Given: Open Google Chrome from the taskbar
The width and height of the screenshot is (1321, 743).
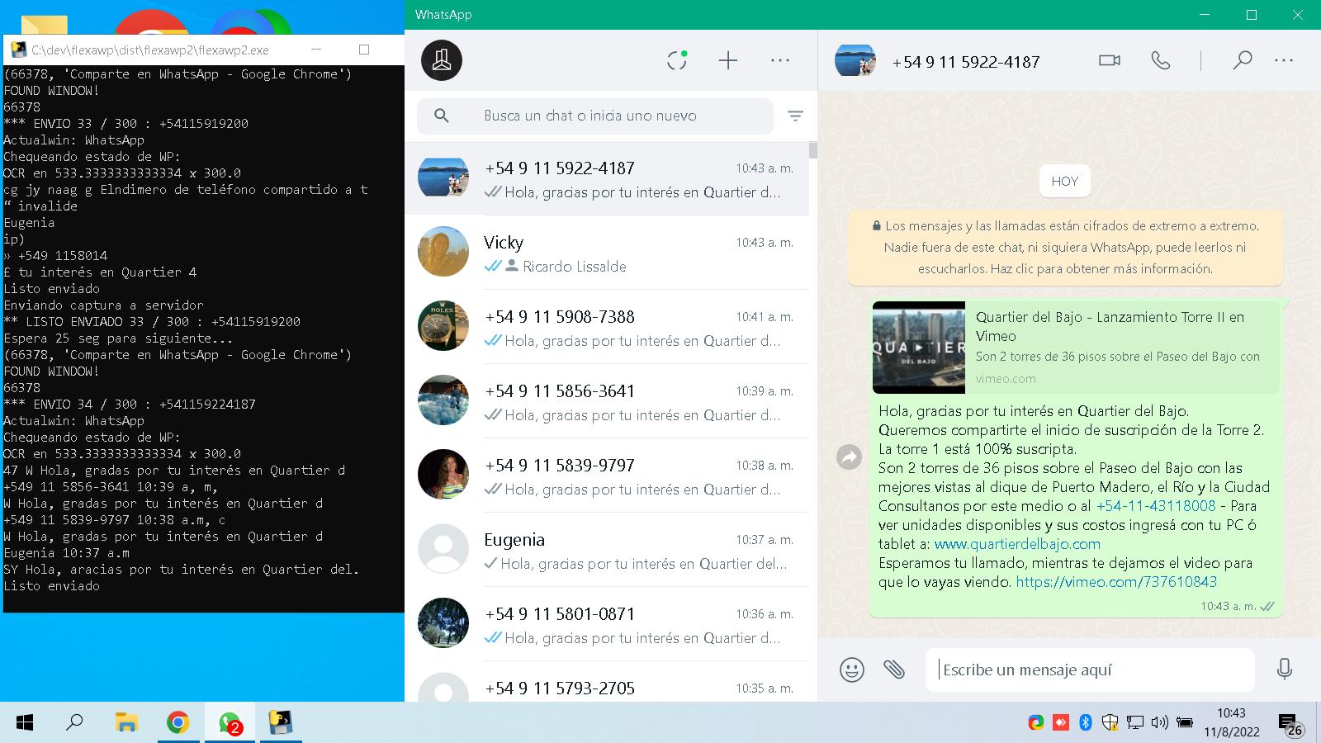Looking at the screenshot, I should (x=178, y=723).
